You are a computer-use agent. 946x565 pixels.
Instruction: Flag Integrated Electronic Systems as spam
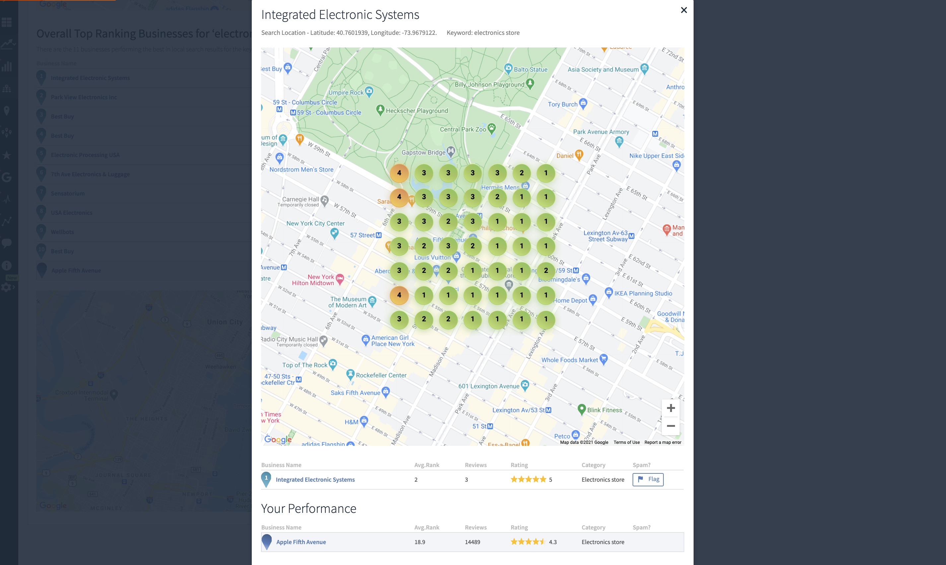pos(648,479)
